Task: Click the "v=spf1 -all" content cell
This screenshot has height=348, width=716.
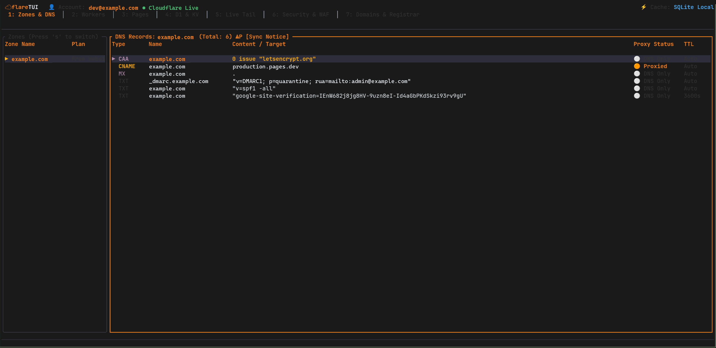Action: pos(254,88)
